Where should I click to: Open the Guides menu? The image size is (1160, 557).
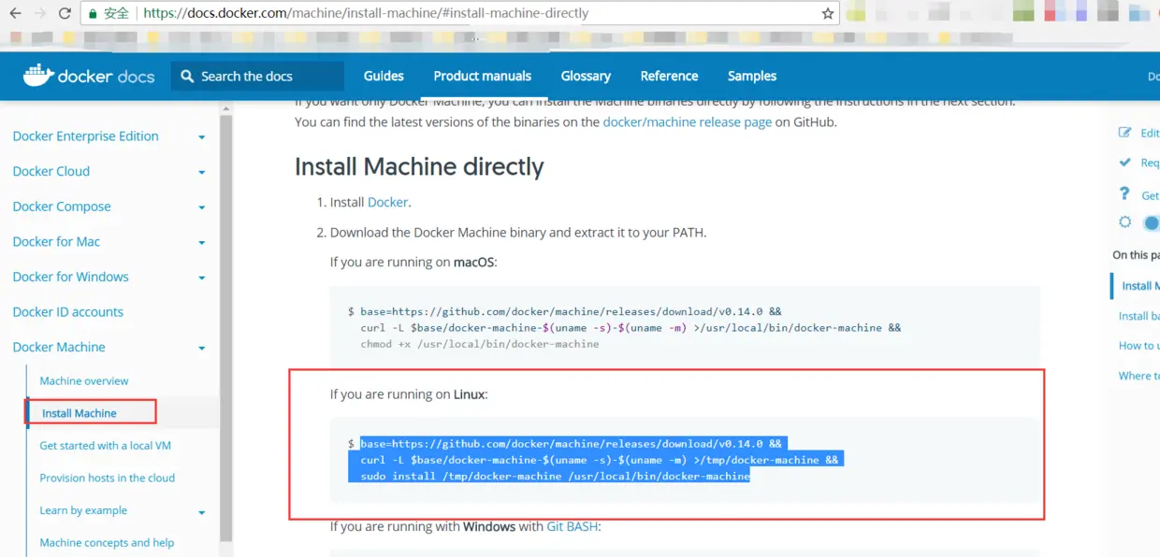click(x=384, y=76)
